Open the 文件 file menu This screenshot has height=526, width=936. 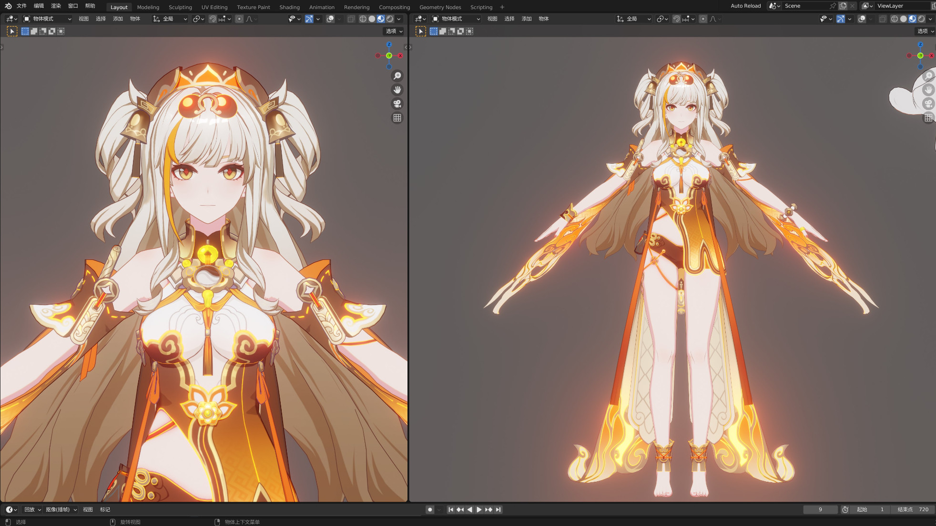coord(21,6)
